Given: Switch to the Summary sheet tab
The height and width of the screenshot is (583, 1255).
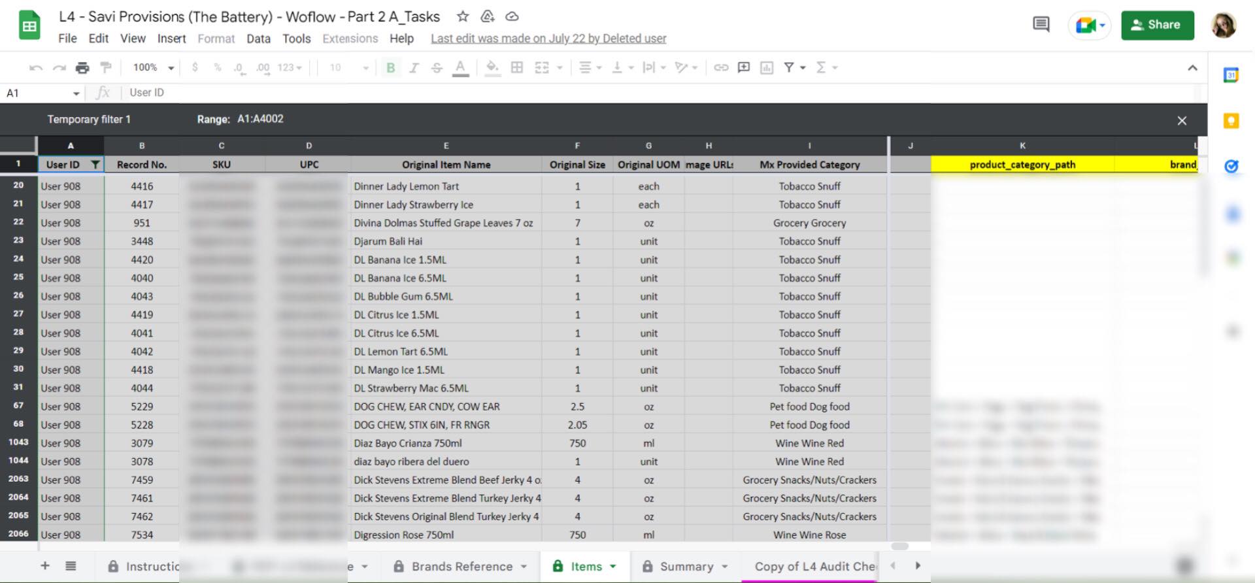Looking at the screenshot, I should [686, 567].
